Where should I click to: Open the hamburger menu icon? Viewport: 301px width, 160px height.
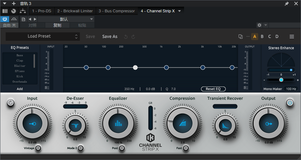pyautogui.click(x=292, y=37)
